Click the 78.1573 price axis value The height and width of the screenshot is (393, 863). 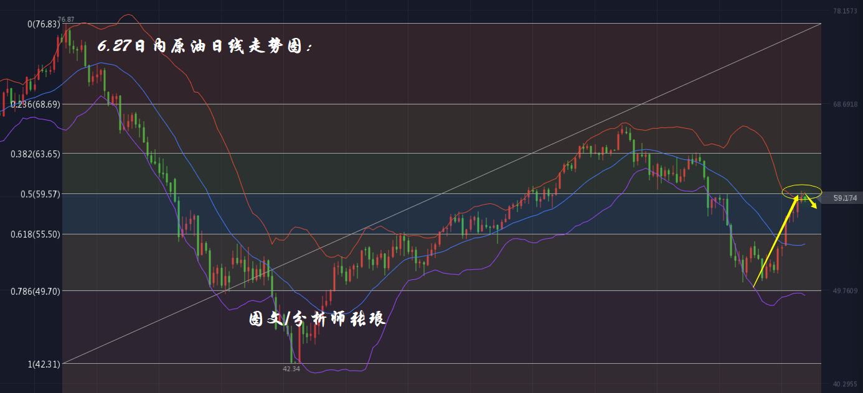click(x=845, y=11)
